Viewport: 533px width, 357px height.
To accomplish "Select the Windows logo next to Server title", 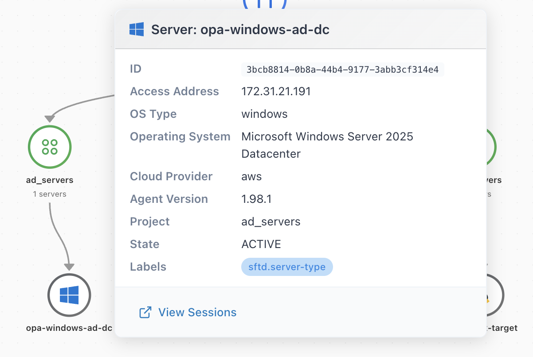I will pos(137,29).
